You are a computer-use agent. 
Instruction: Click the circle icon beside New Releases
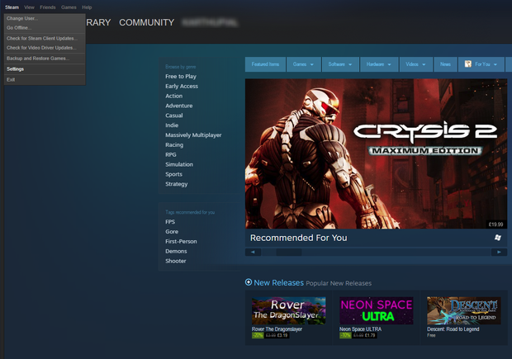249,282
